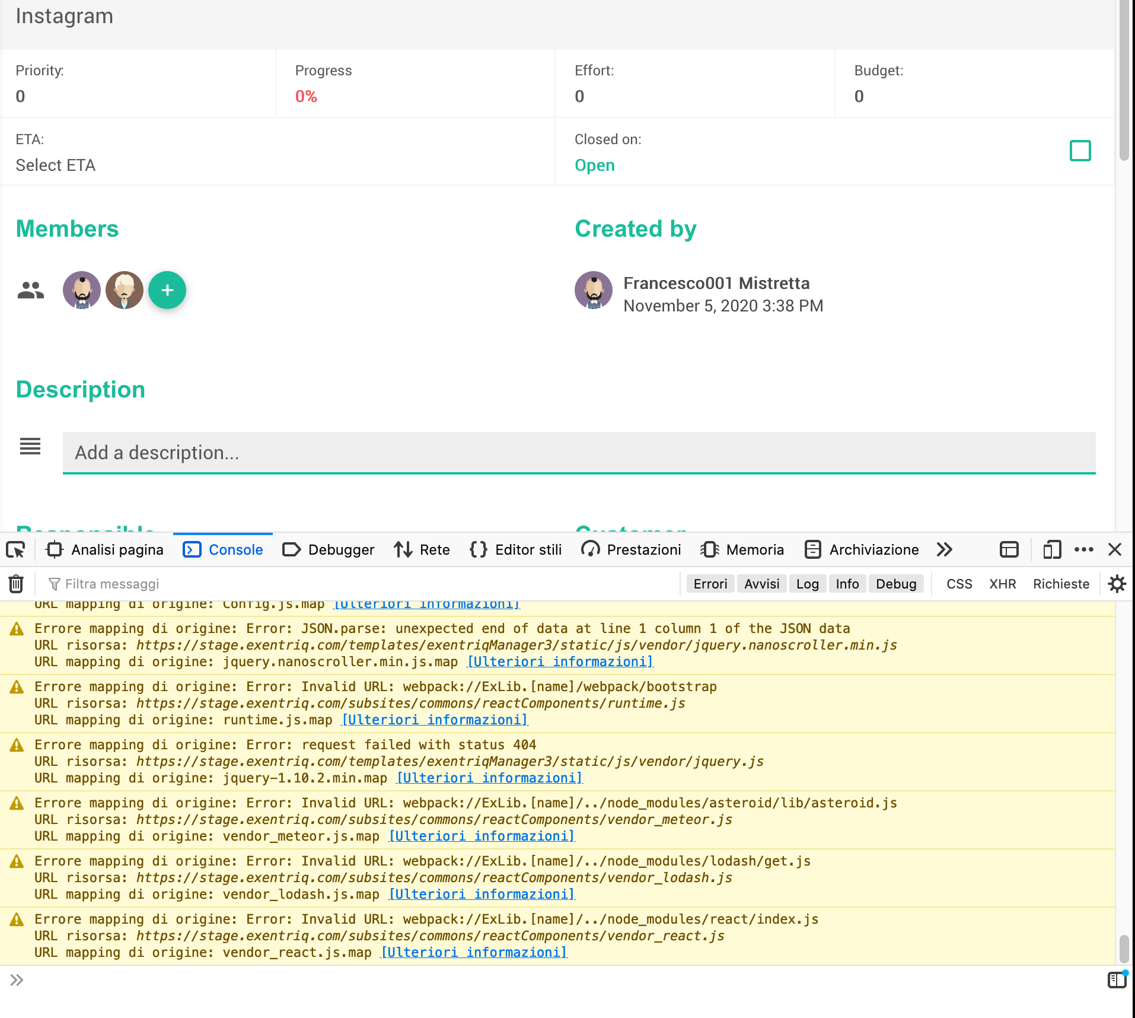Open Ulteriori informazioni link for runtime.js.map
Viewport: 1135px width, 1018px height.
(x=435, y=720)
